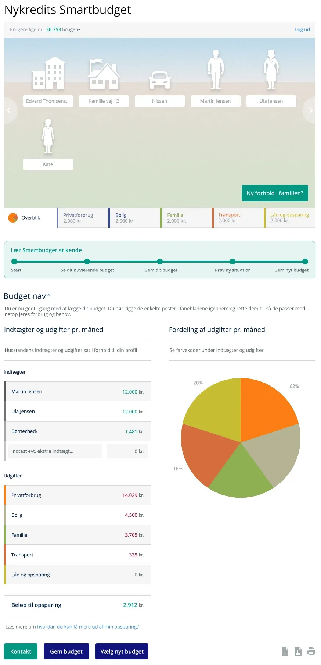Click the Log ud link
Screen dimensions: 321x665
(302, 29)
